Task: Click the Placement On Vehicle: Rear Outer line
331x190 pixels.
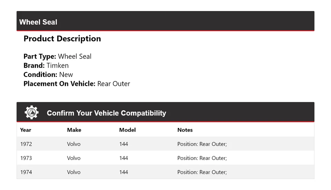Action: coord(77,83)
